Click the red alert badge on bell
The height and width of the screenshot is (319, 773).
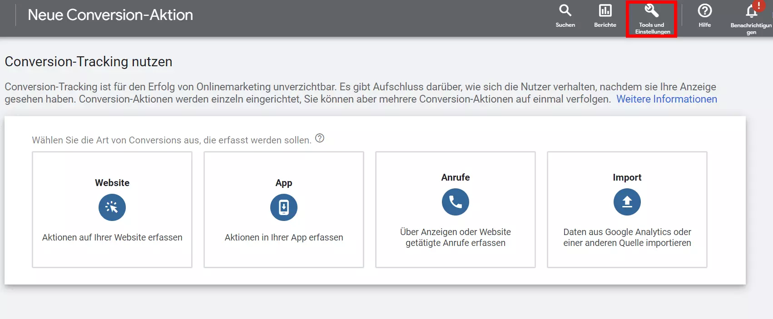point(758,5)
